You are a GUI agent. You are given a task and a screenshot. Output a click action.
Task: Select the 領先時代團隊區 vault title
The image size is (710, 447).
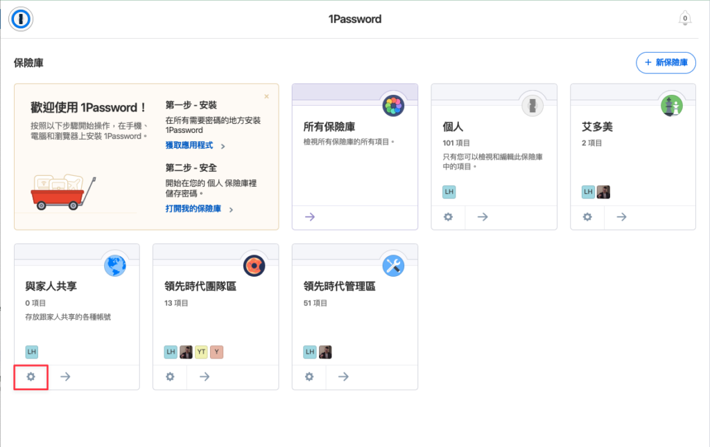[200, 286]
